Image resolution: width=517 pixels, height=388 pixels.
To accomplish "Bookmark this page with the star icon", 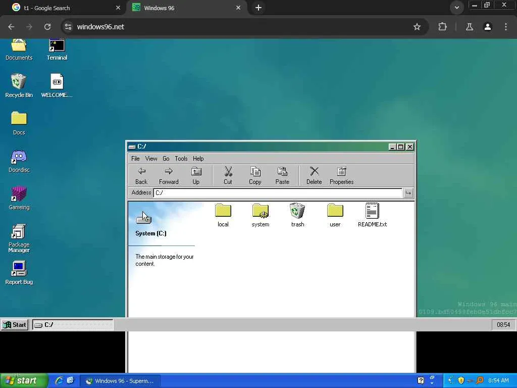I will (417, 27).
